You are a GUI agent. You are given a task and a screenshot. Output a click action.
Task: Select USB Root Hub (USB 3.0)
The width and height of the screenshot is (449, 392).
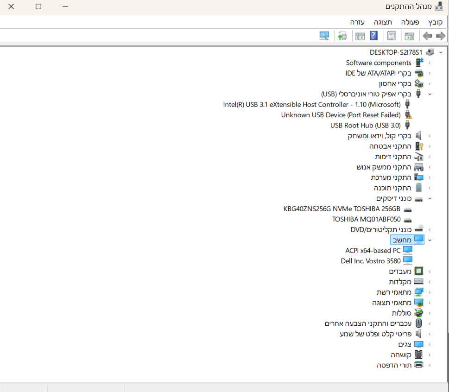coord(366,126)
